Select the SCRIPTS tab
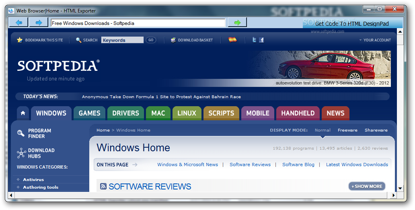This screenshot has height=210, width=415. click(221, 113)
